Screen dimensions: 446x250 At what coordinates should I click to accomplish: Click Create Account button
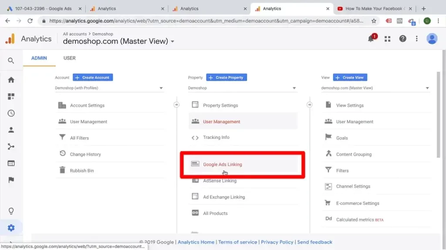(93, 77)
